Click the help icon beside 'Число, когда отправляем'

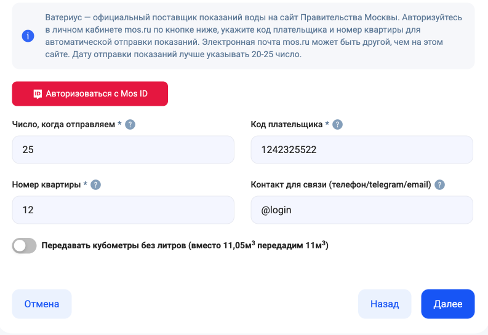(130, 124)
